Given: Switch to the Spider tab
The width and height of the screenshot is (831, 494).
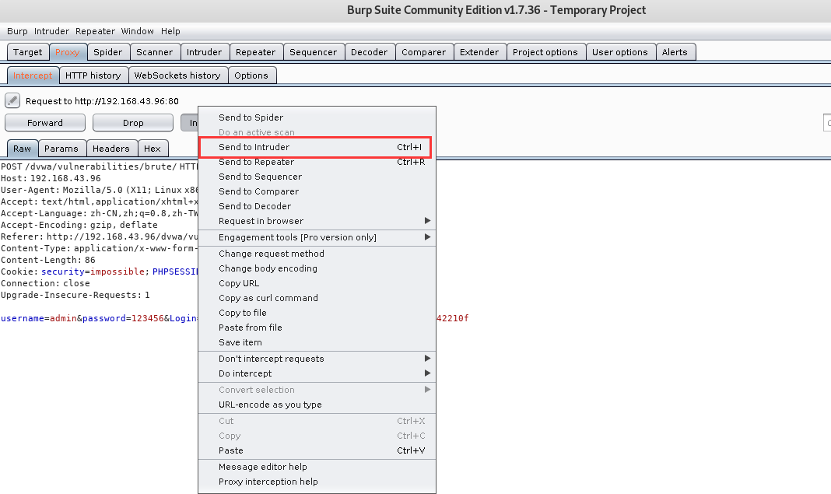Looking at the screenshot, I should [x=107, y=52].
